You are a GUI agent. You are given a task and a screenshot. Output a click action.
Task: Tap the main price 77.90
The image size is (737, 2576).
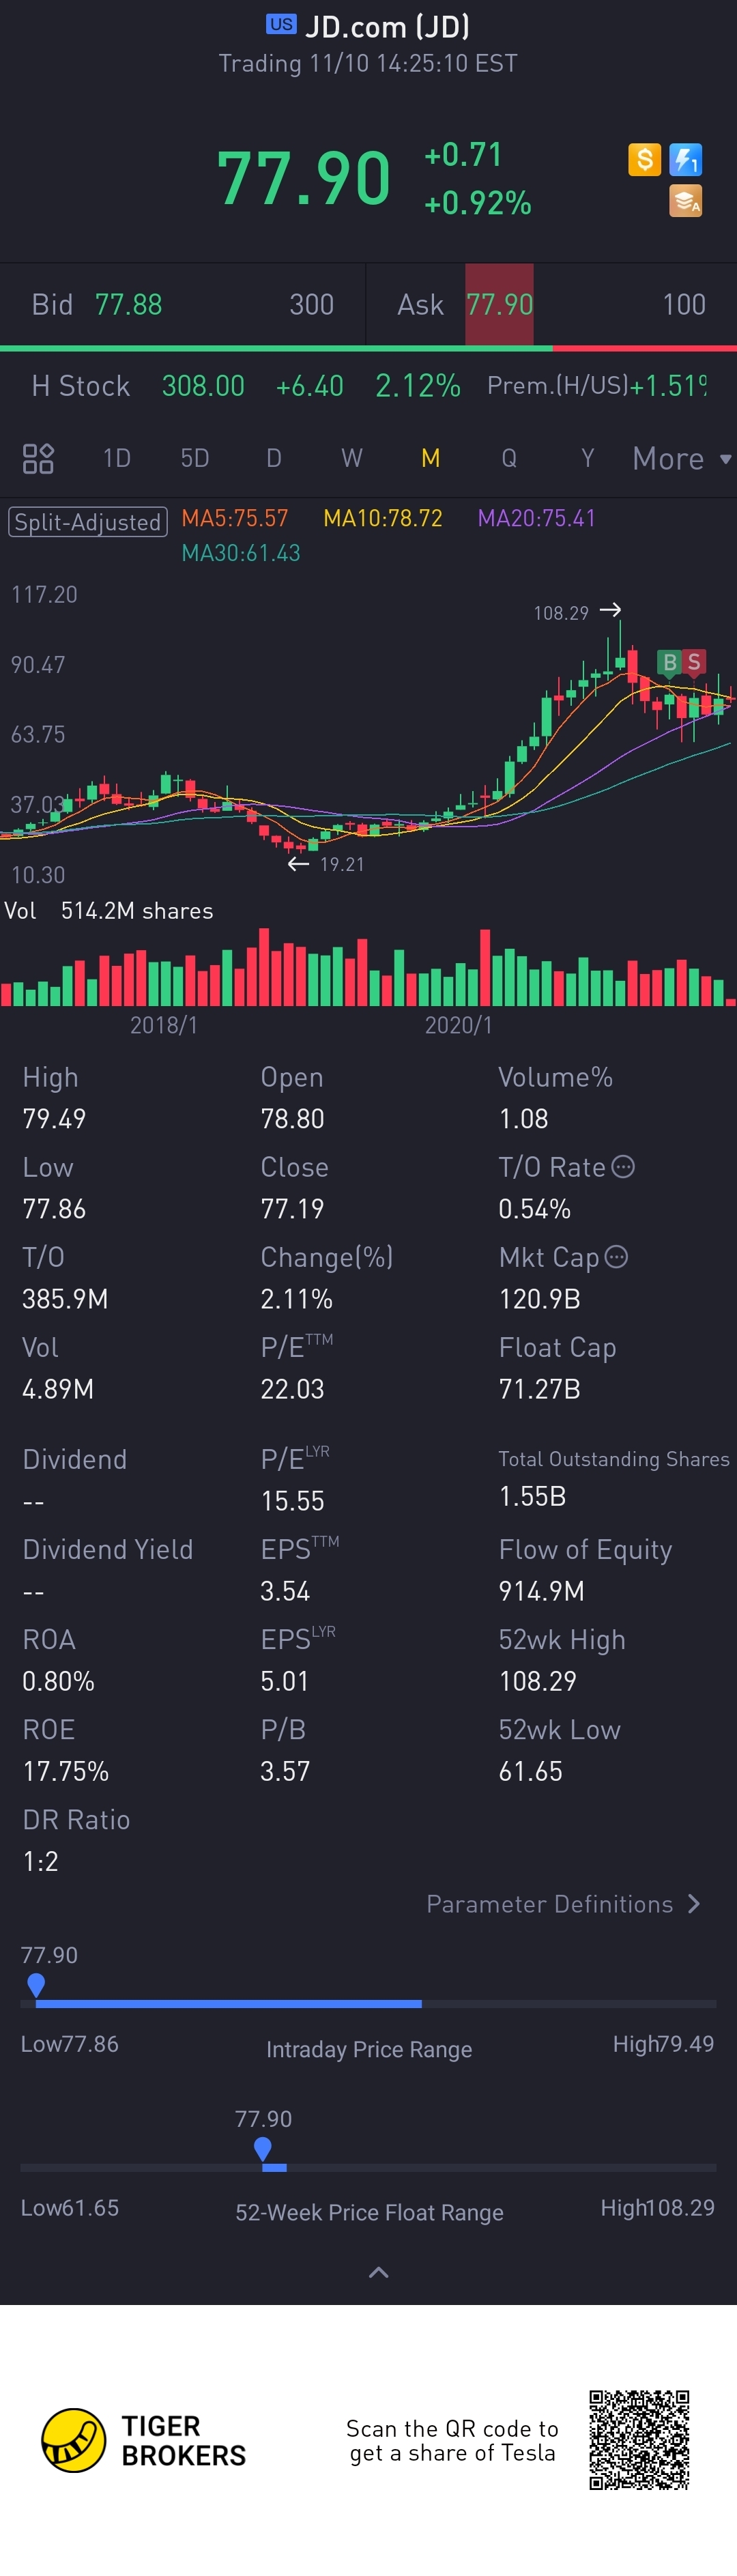click(x=304, y=179)
